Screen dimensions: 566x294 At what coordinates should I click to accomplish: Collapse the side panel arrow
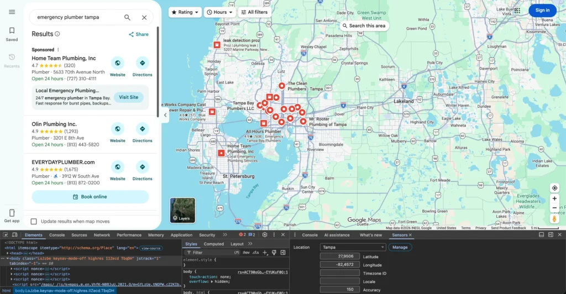pos(165,116)
